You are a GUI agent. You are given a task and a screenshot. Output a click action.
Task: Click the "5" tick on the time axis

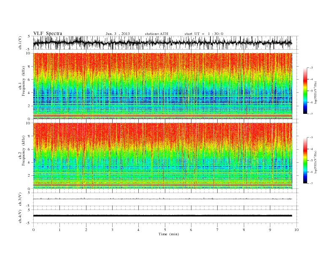[165, 230]
